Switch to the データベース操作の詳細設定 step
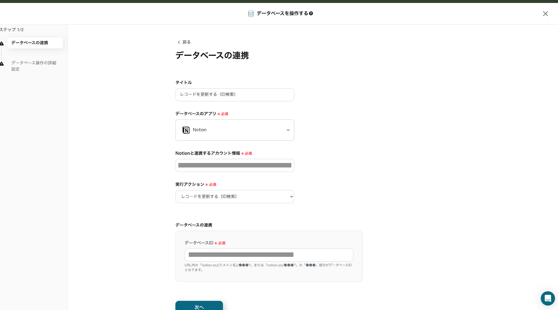The height and width of the screenshot is (310, 558). click(34, 66)
